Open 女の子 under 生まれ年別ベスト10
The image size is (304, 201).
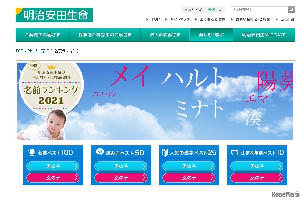point(257,177)
